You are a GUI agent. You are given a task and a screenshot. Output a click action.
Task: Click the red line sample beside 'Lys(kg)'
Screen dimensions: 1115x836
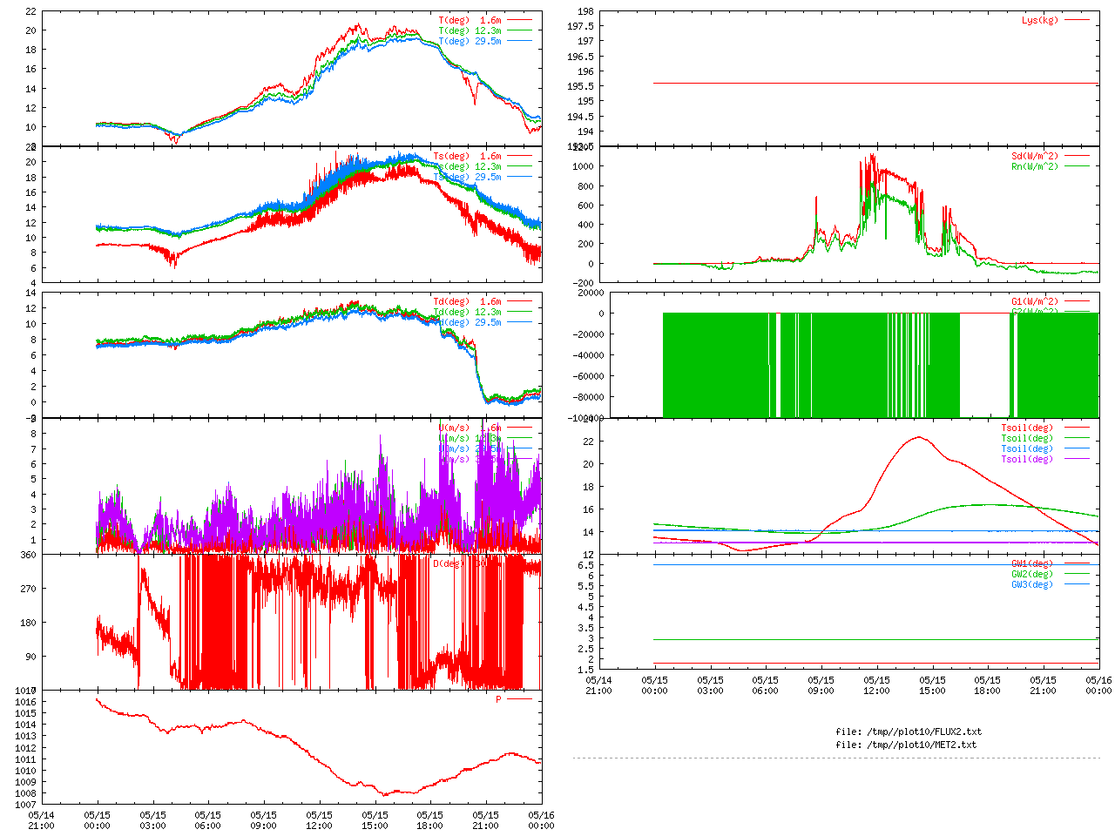(1077, 20)
